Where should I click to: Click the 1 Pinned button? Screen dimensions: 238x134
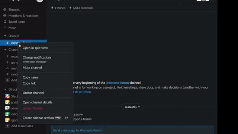point(58,8)
